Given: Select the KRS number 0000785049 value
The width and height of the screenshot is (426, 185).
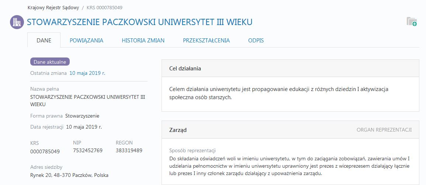Looking at the screenshot, I should click(45, 151).
